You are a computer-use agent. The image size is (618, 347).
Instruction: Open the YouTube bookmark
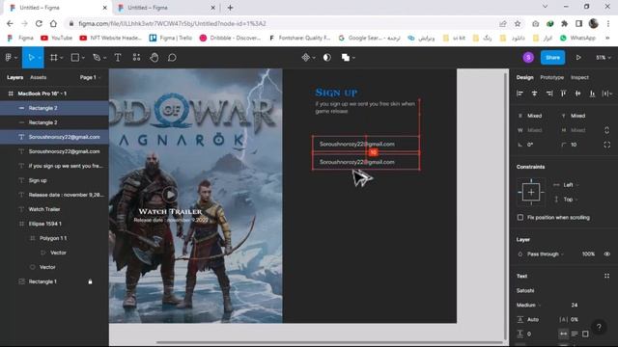56,38
